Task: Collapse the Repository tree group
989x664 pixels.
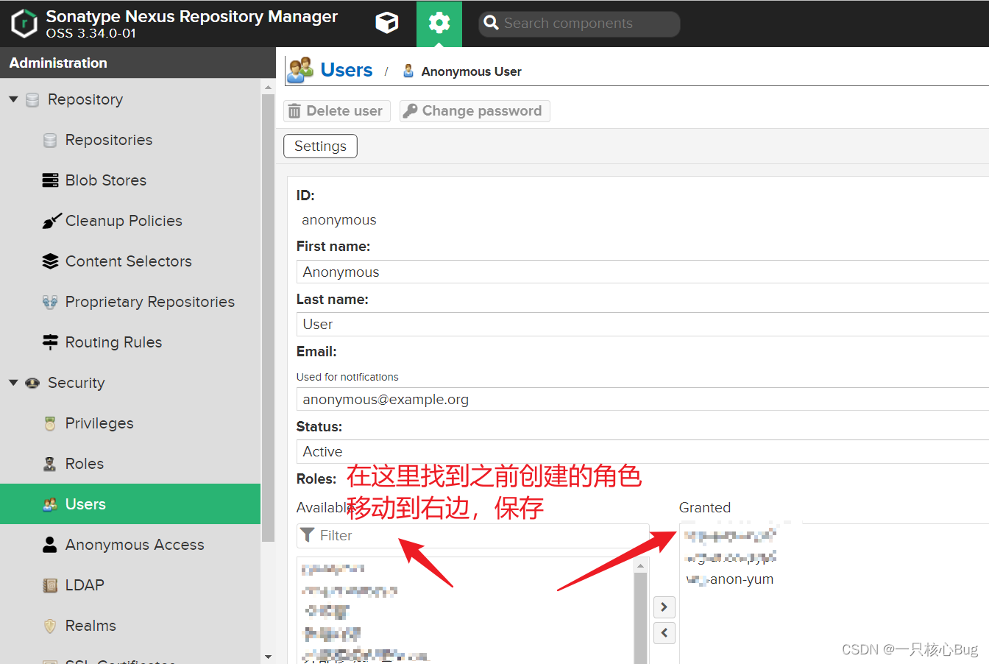Action: pos(13,99)
